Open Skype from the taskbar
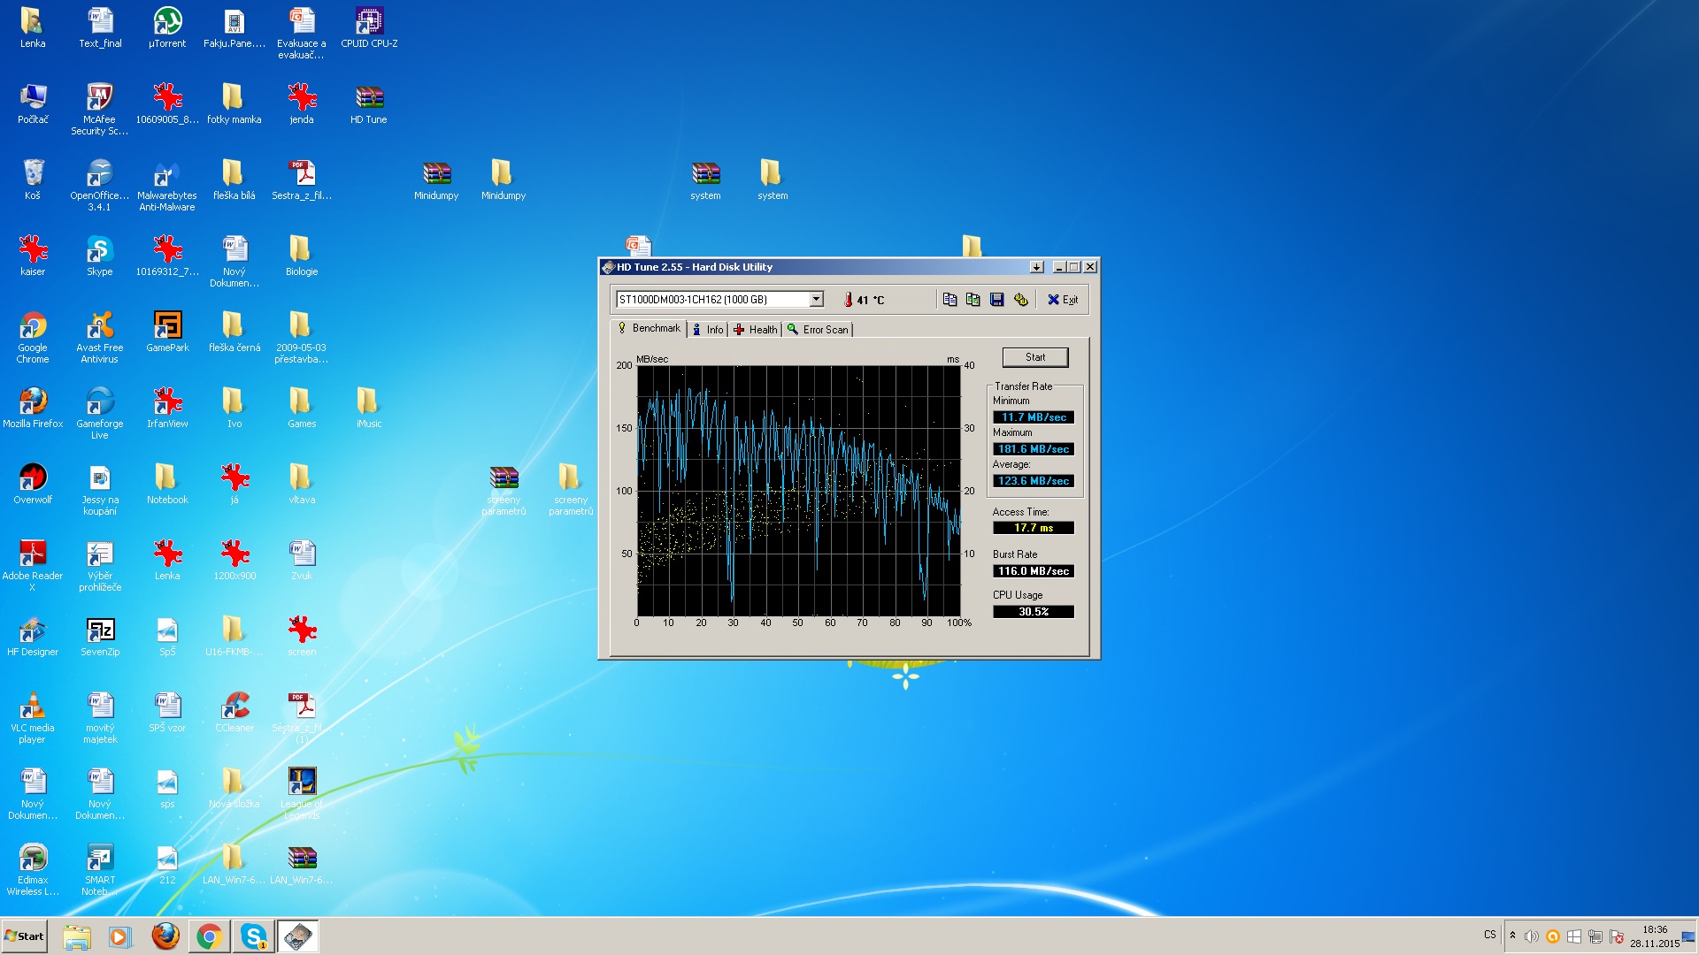 click(x=254, y=936)
